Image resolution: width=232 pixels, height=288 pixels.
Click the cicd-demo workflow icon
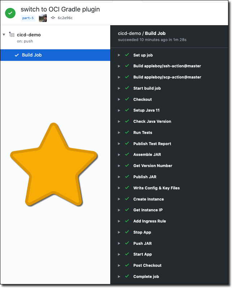(x=12, y=35)
